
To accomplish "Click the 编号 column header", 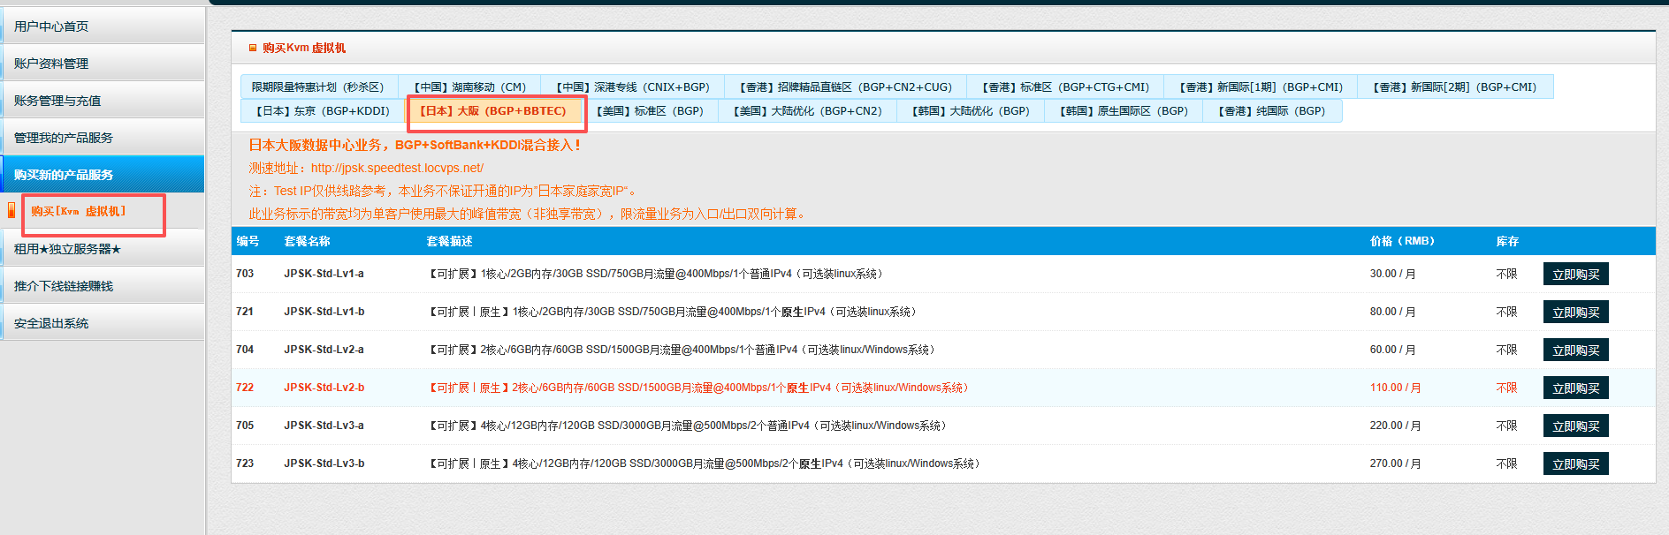I will (x=248, y=241).
